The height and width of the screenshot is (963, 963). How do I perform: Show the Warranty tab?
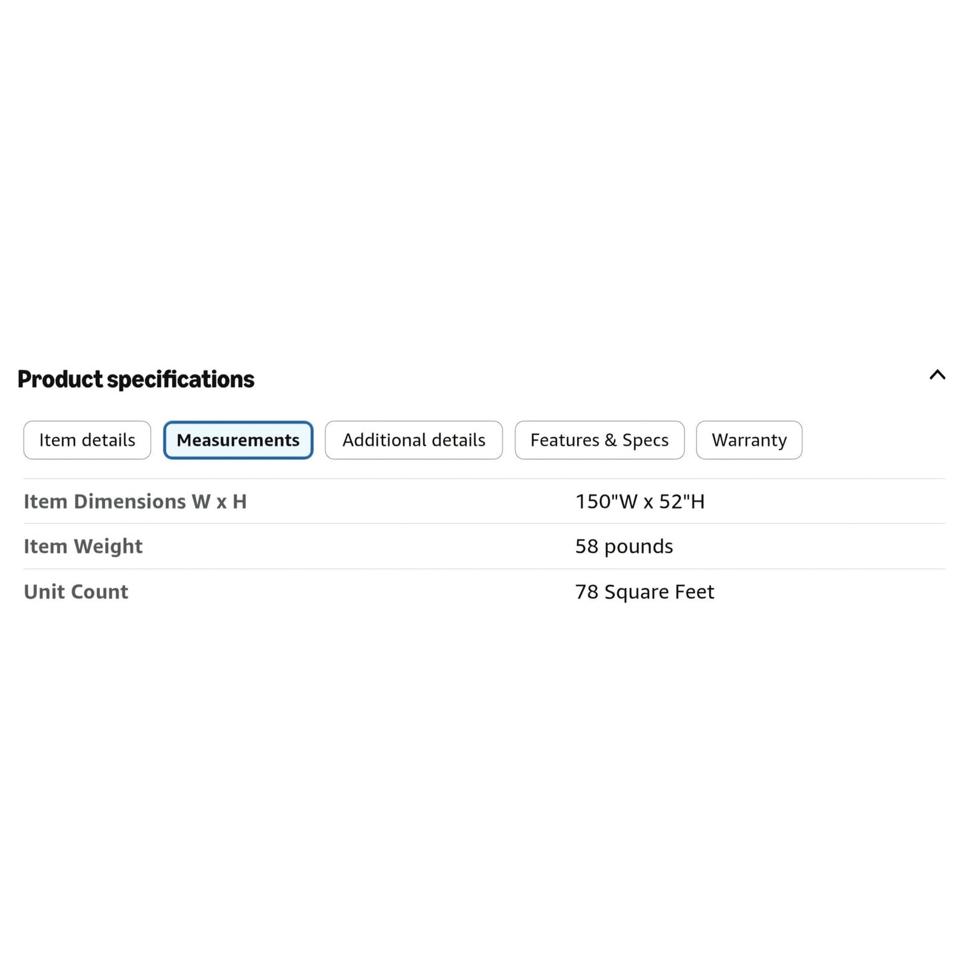pos(749,440)
